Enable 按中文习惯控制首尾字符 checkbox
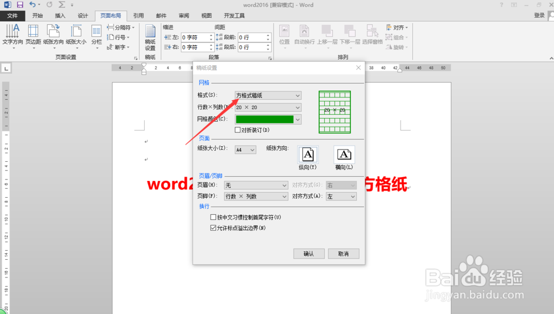The height and width of the screenshot is (314, 554). coord(213,217)
